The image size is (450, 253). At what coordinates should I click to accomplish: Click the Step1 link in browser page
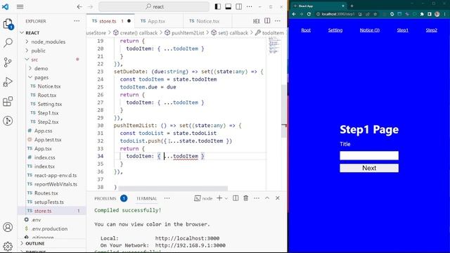[402, 30]
